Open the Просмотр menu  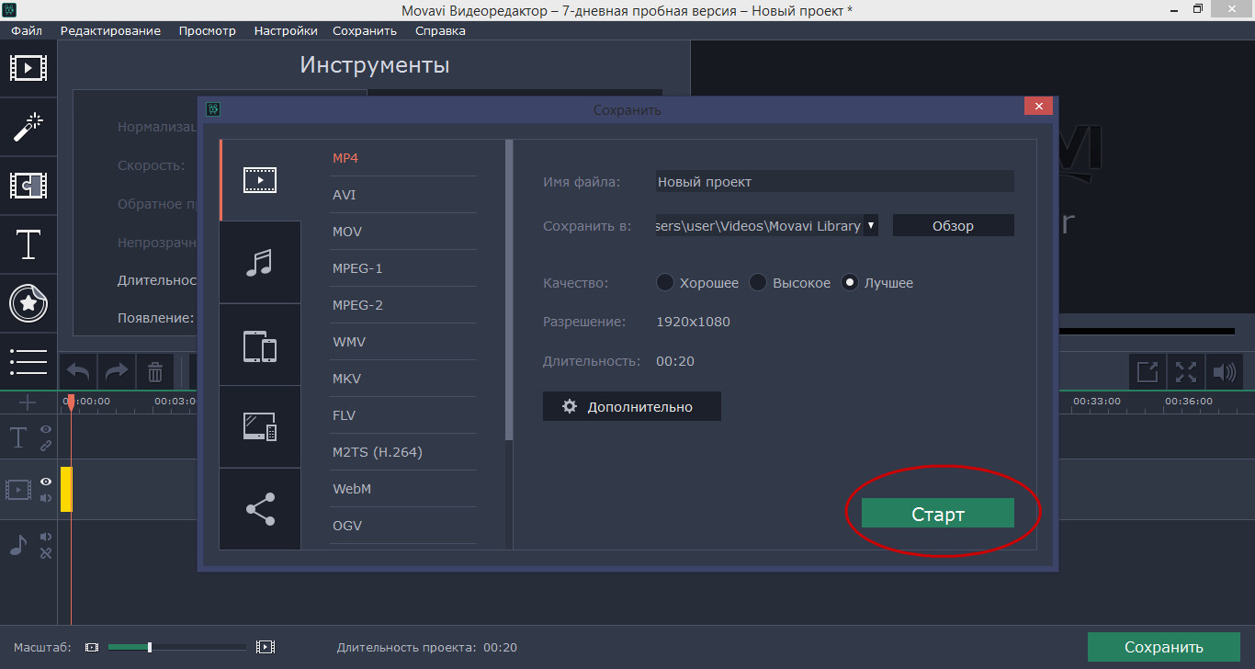coord(208,30)
